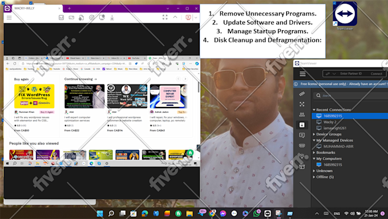The image size is (388, 219).
Task: Open Google Chrome from the local taskbar
Action: [x=212, y=213]
